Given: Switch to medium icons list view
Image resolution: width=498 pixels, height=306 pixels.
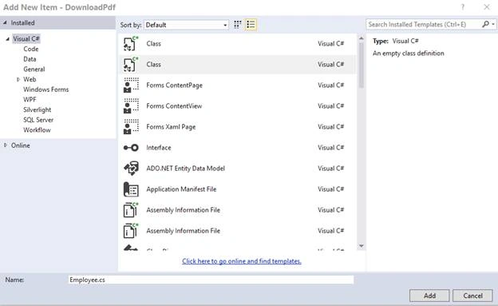Looking at the screenshot, I should pos(251,25).
